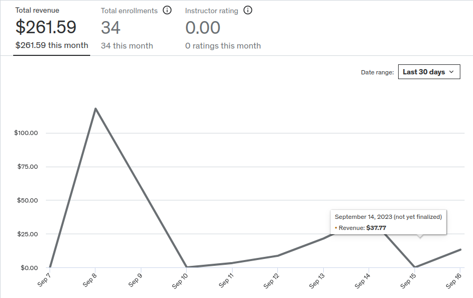Select the Sep 16 endpoint of chart line
The height and width of the screenshot is (298, 473).
coord(460,249)
